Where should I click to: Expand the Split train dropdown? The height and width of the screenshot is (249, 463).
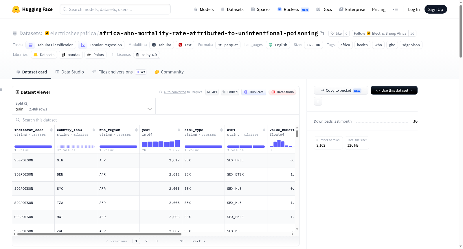click(84, 106)
